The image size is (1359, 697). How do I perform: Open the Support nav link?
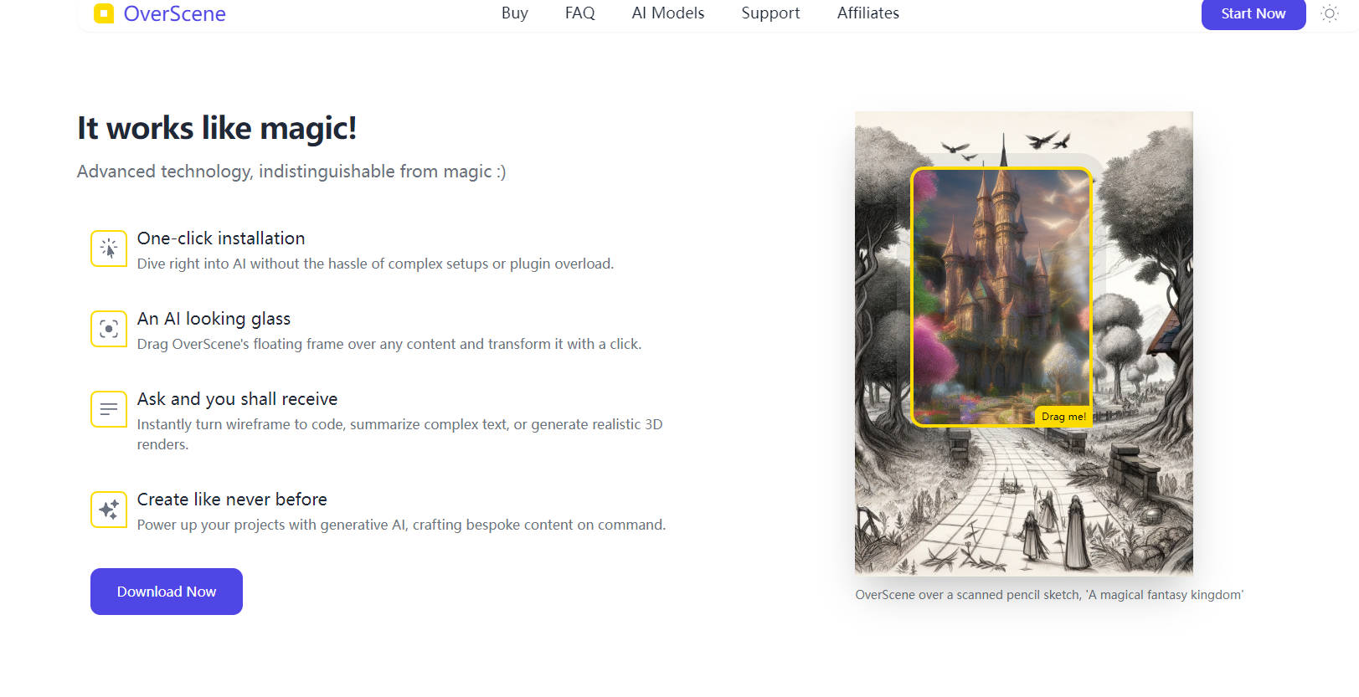(x=770, y=13)
